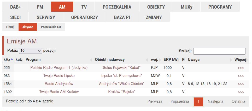Sort table by kHz column

(7, 60)
